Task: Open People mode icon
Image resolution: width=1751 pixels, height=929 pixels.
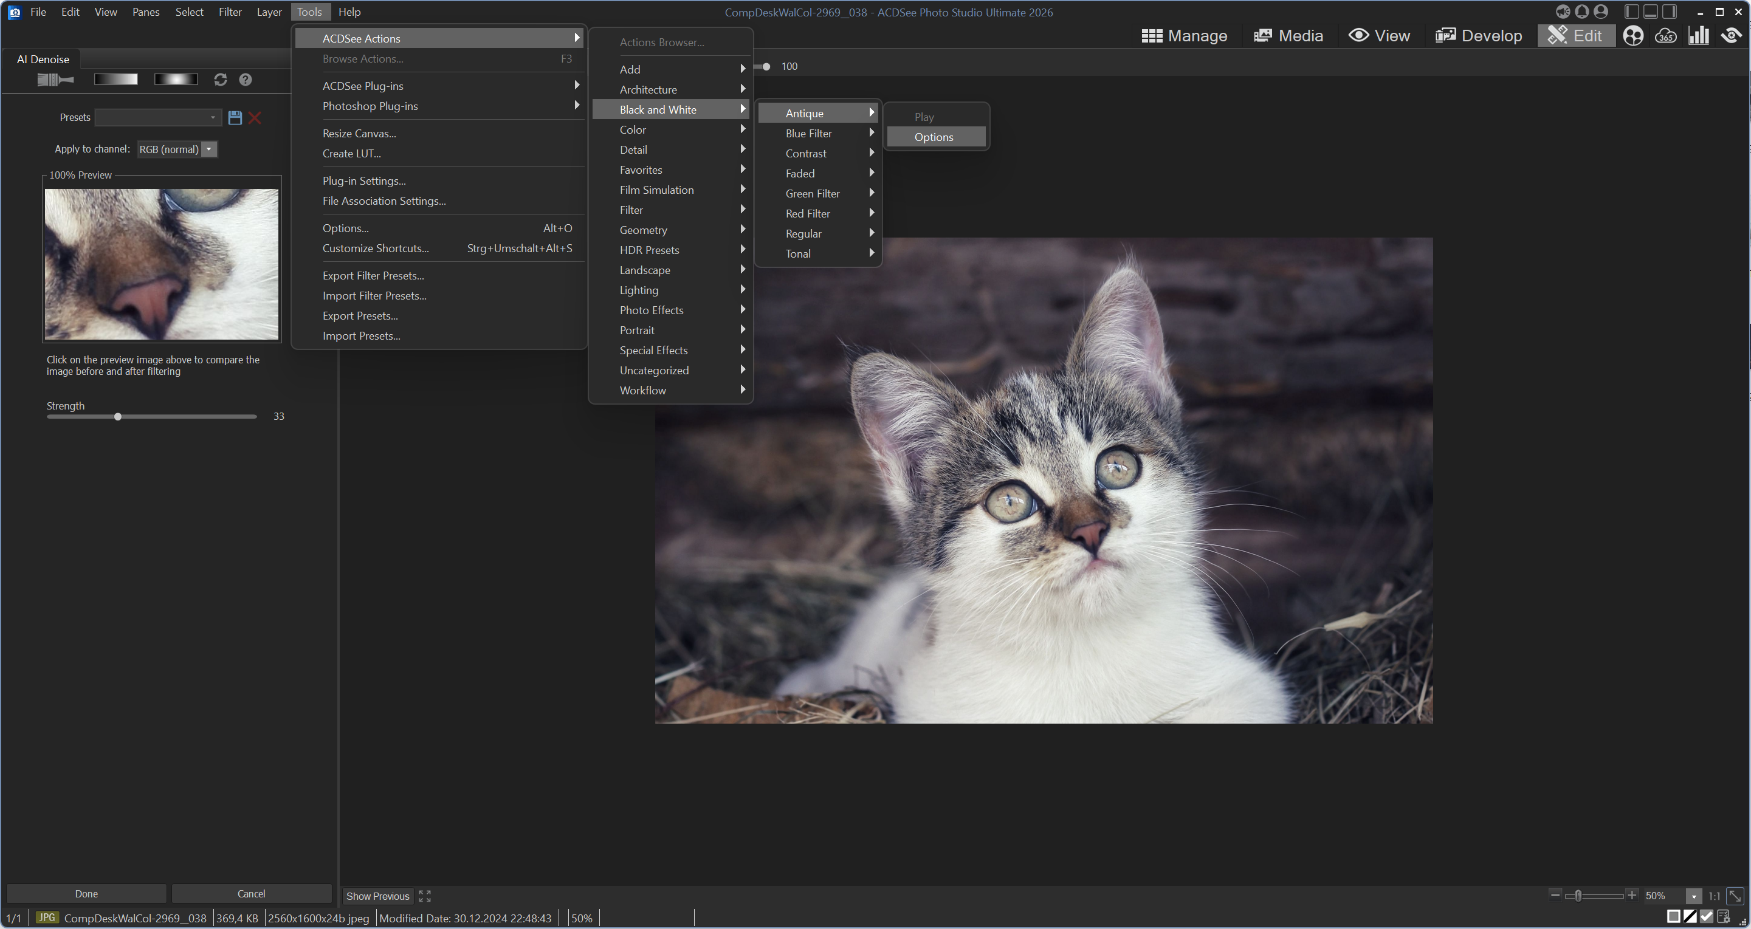Action: [1632, 35]
